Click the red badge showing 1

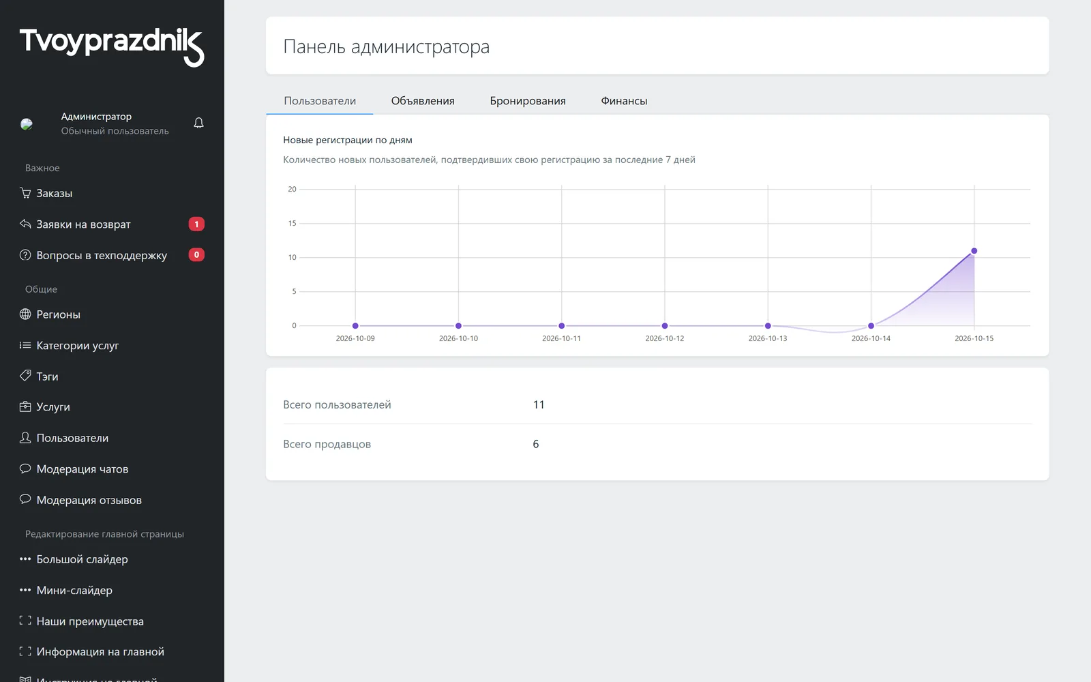tap(196, 224)
